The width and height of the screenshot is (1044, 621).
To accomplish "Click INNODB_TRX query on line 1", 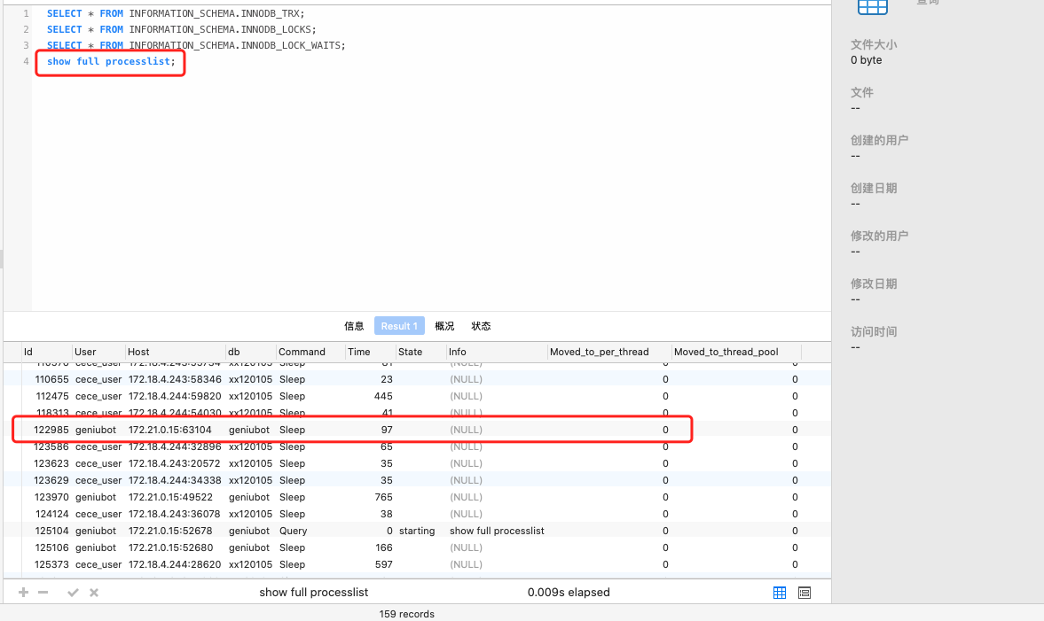I will 176,13.
